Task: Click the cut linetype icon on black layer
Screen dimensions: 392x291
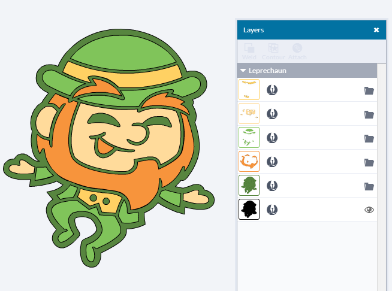Action: click(272, 210)
